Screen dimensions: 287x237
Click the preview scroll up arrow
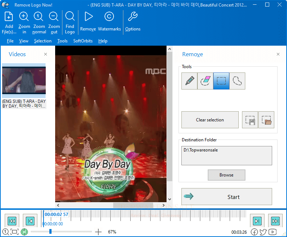pyautogui.click(x=169, y=49)
